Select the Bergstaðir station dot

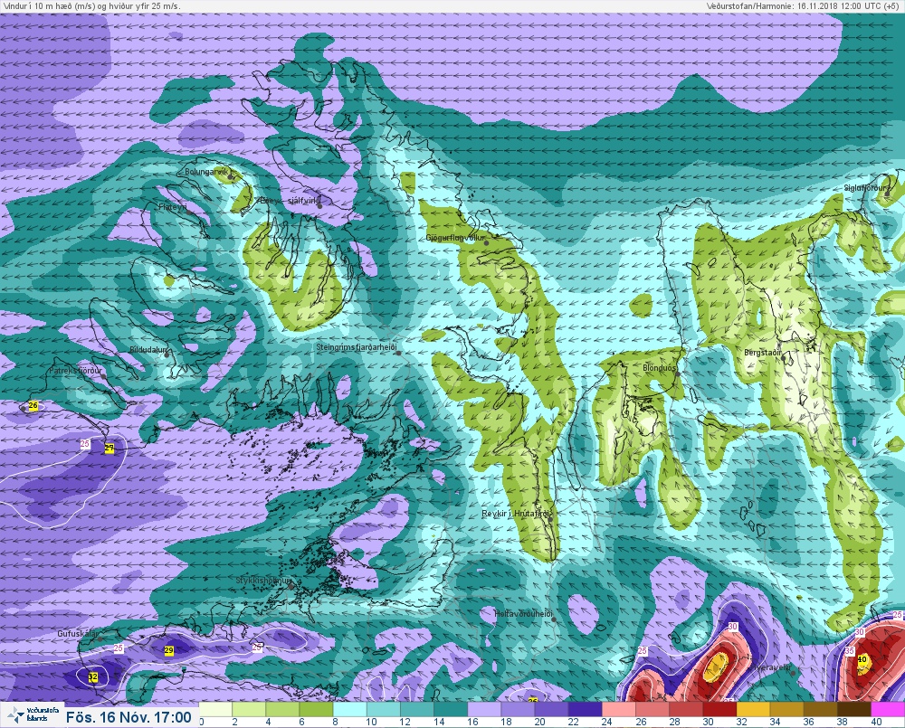784,358
